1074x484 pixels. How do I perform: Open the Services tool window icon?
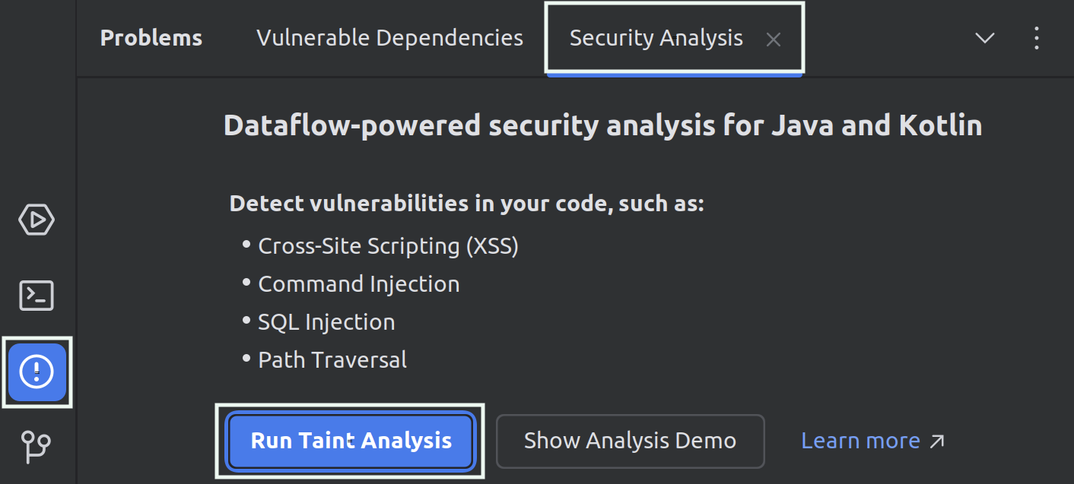pos(36,220)
